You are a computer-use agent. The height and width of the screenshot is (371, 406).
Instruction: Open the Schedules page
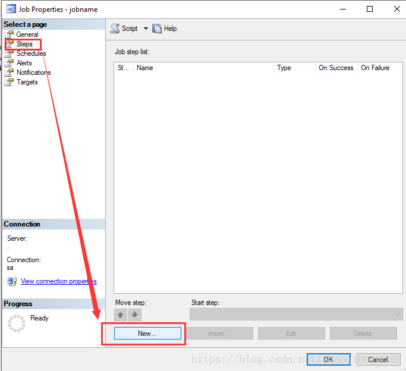click(x=32, y=54)
